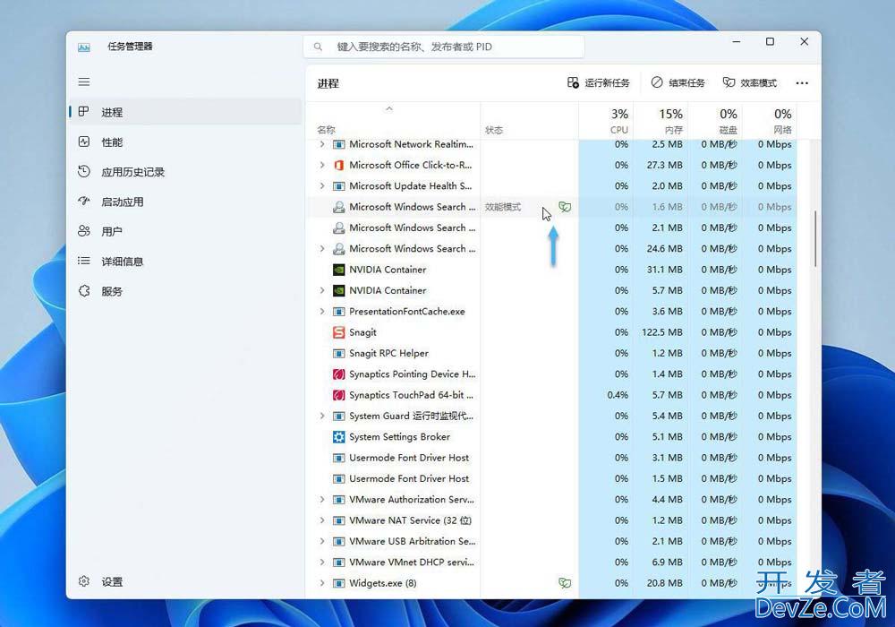Expand PresentationFontCache.exe row
This screenshot has width=895, height=627.
(x=322, y=311)
